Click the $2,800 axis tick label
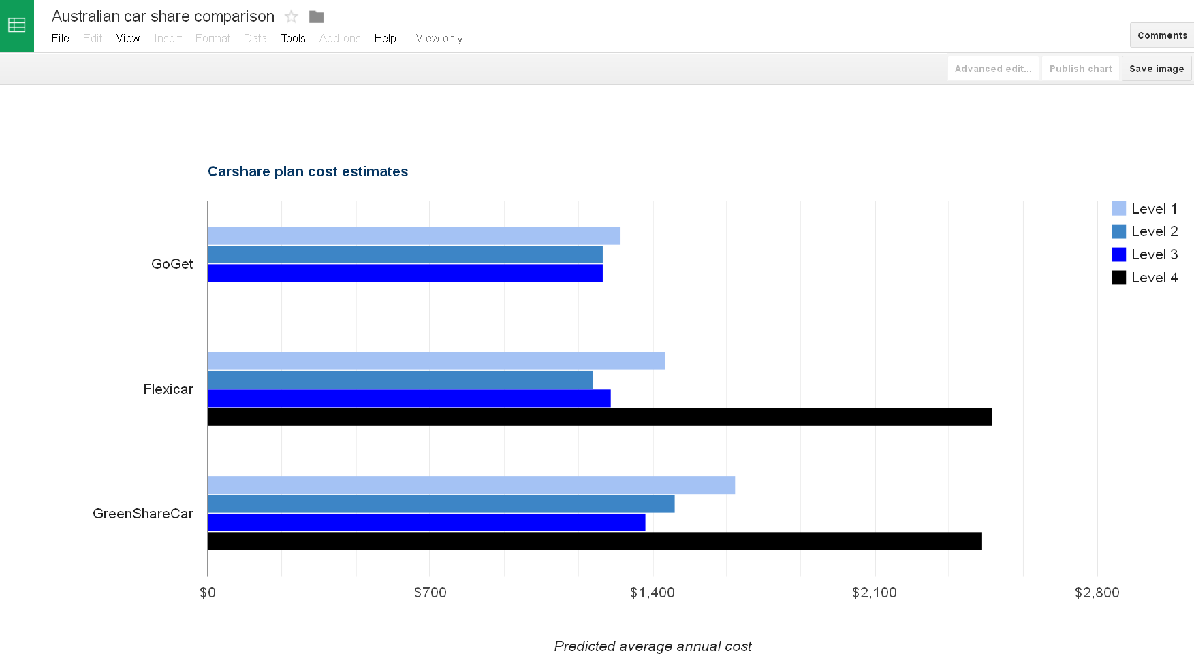This screenshot has width=1194, height=660. pyautogui.click(x=1097, y=593)
